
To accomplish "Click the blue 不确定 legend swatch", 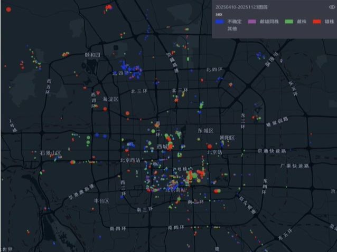I will pos(219,22).
